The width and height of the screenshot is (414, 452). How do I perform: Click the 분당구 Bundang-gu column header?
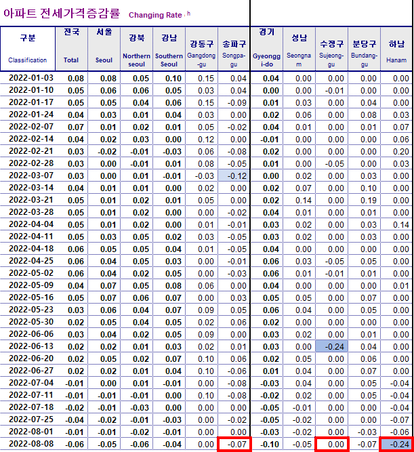pos(364,49)
